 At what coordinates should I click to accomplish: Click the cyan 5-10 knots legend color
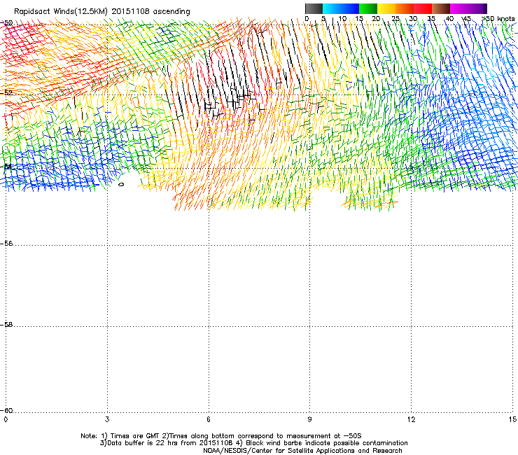(x=332, y=8)
